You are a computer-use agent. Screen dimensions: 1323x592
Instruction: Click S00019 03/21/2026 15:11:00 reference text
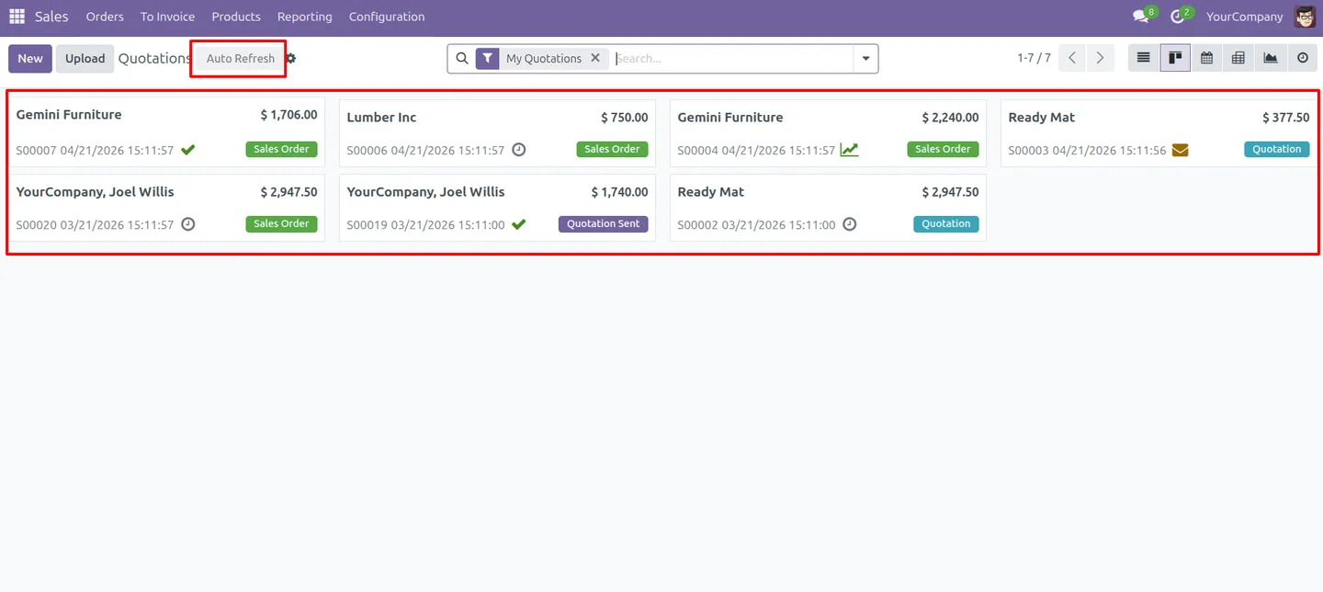[x=425, y=224]
